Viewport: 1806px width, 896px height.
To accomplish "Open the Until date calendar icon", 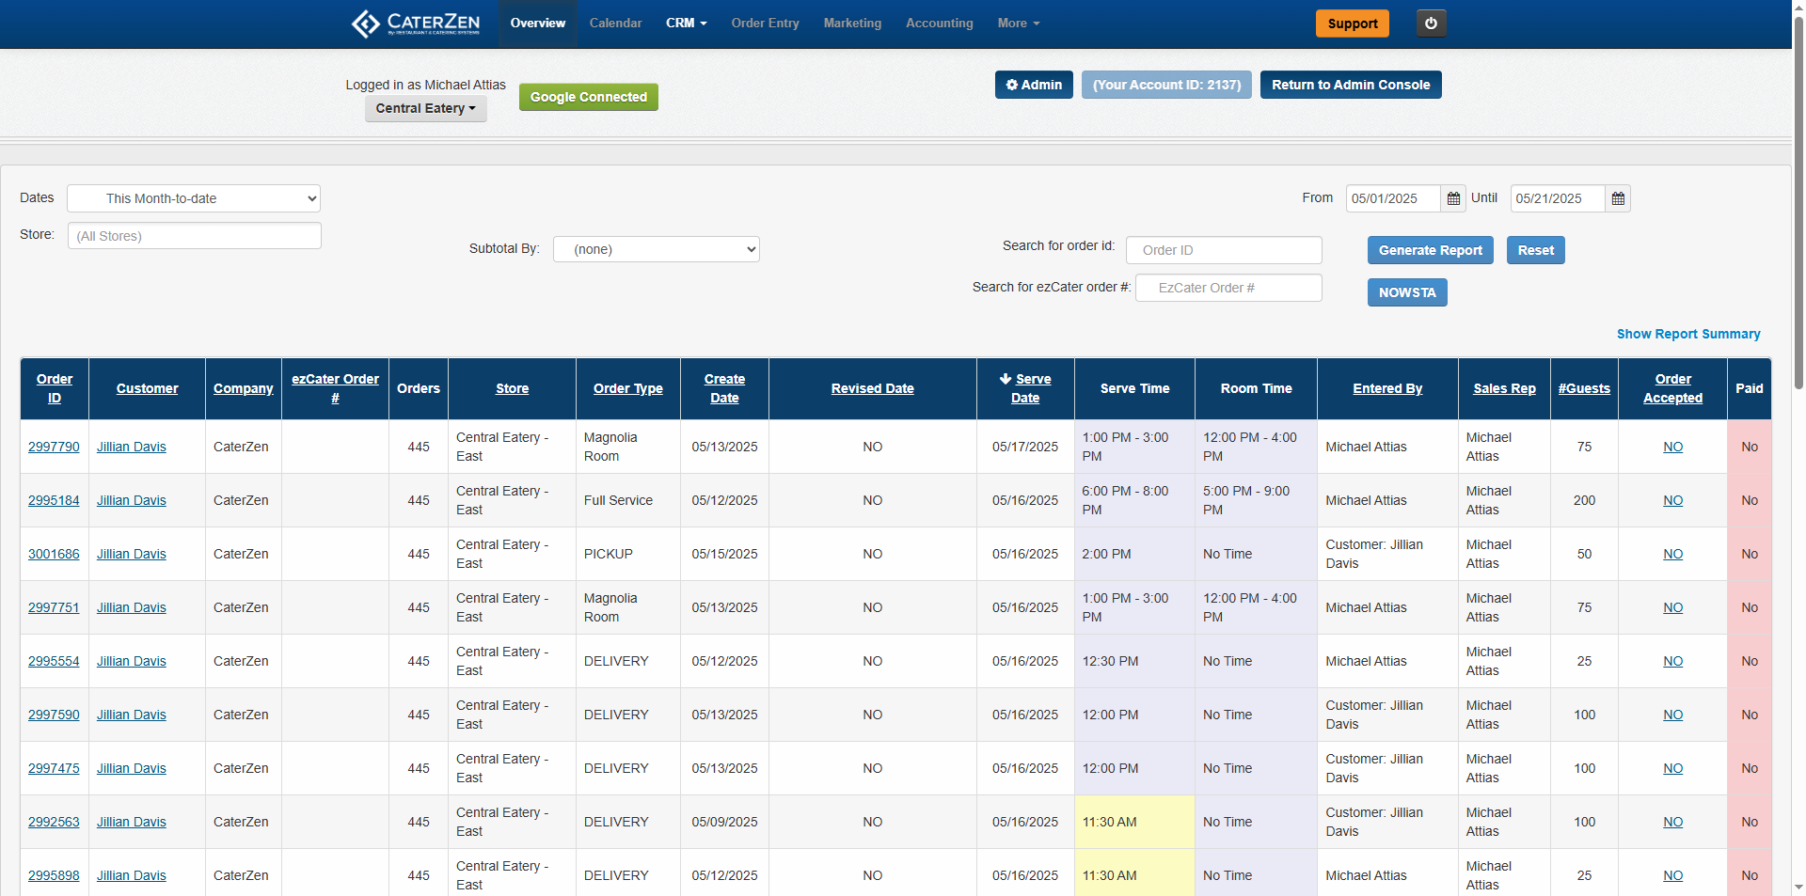I will pyautogui.click(x=1618, y=198).
